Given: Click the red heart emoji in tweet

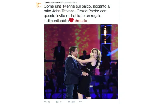Looking at the screenshot, I should (x=71, y=20).
